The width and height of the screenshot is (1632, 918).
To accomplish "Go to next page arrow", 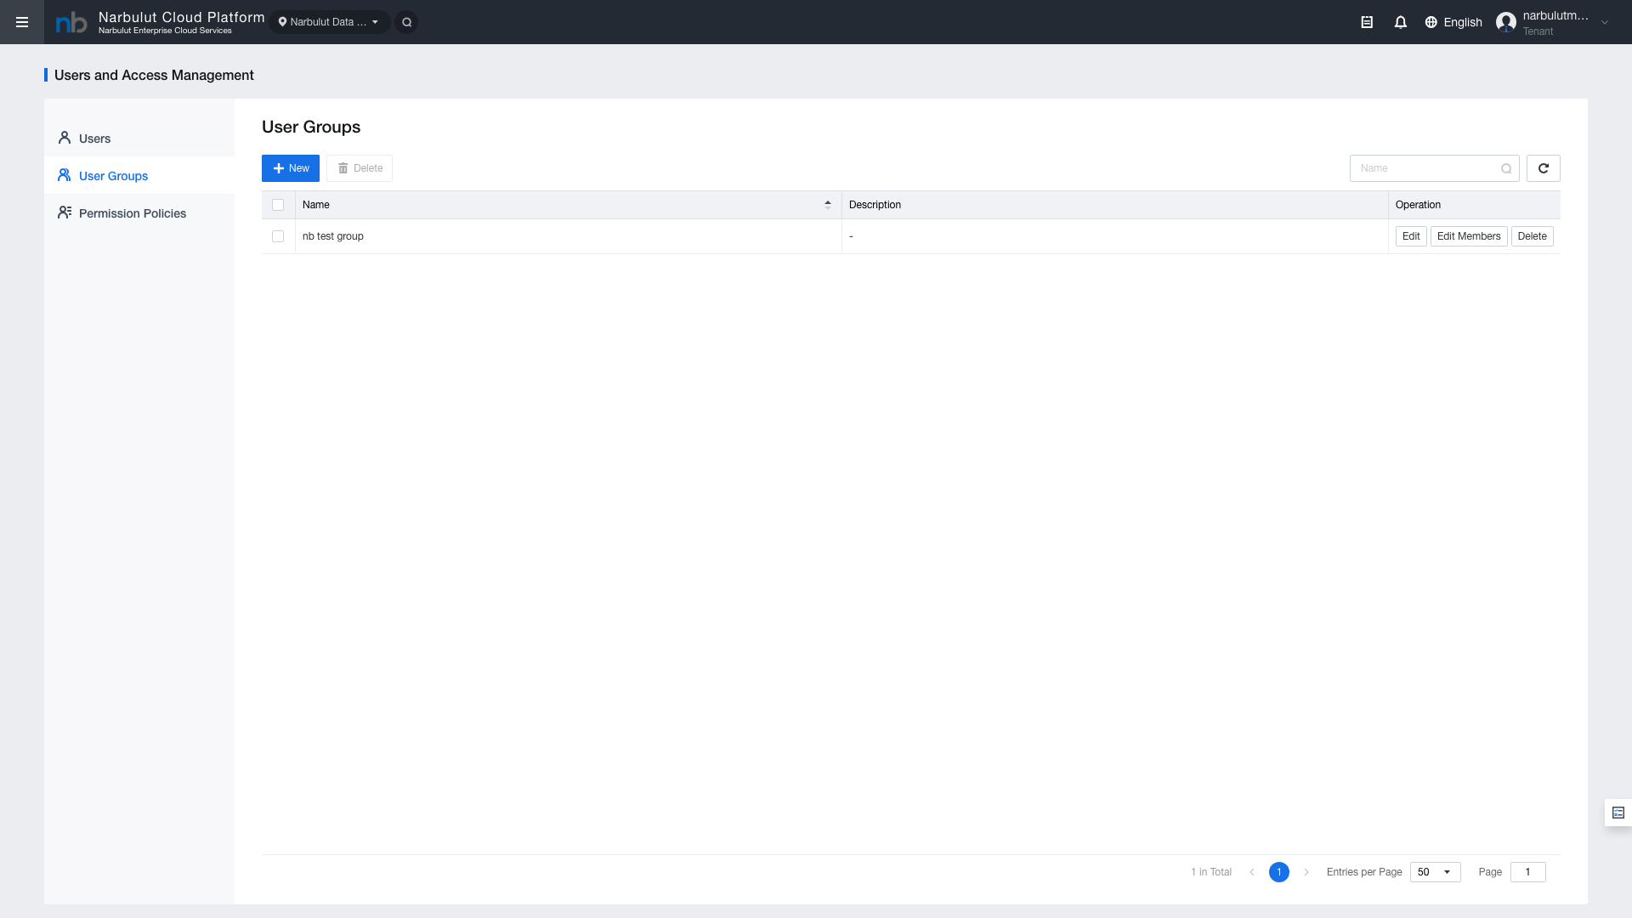I will pos(1306,872).
